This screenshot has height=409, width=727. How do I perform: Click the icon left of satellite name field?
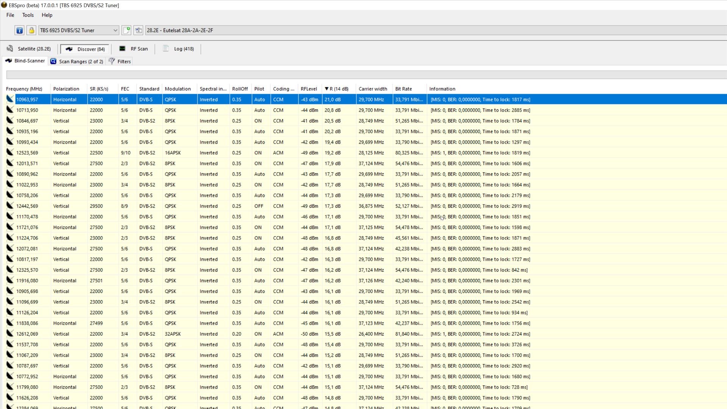point(138,30)
